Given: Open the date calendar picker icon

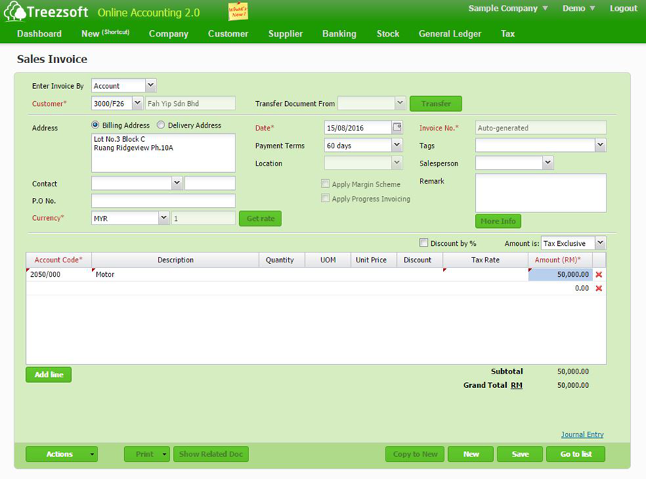Looking at the screenshot, I should pos(397,127).
